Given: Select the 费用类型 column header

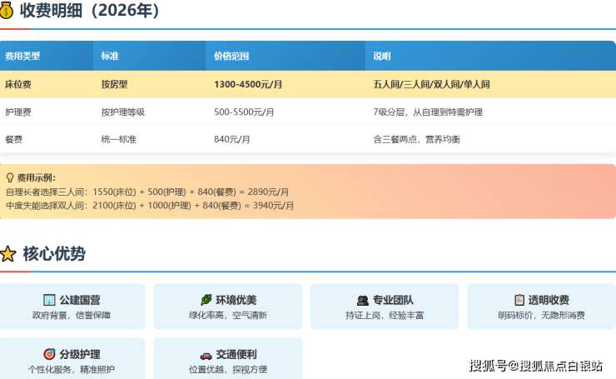Looking at the screenshot, I should point(22,57).
